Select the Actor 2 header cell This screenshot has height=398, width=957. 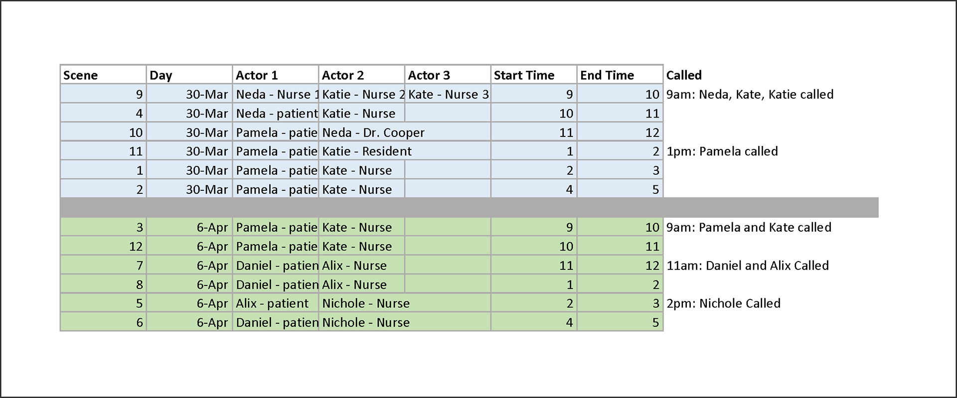click(361, 75)
